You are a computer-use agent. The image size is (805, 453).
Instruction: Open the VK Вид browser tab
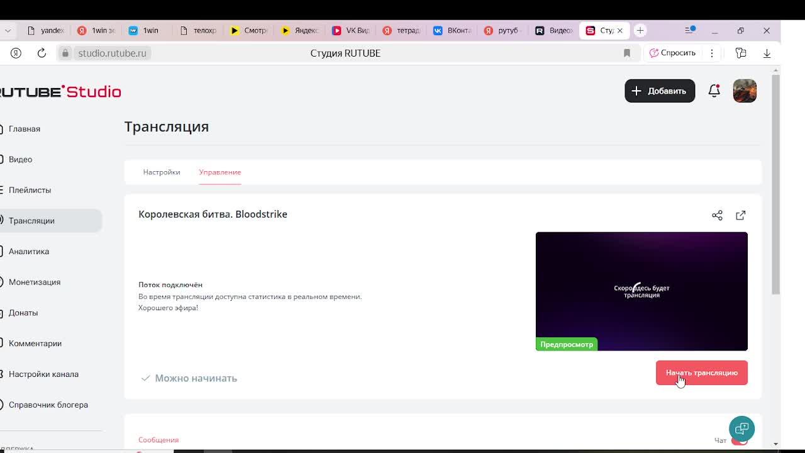(351, 30)
